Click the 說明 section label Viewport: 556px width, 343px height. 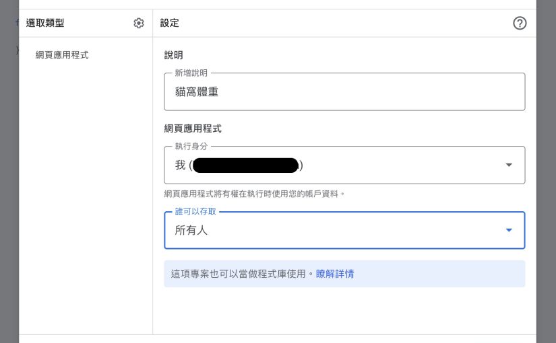(174, 55)
